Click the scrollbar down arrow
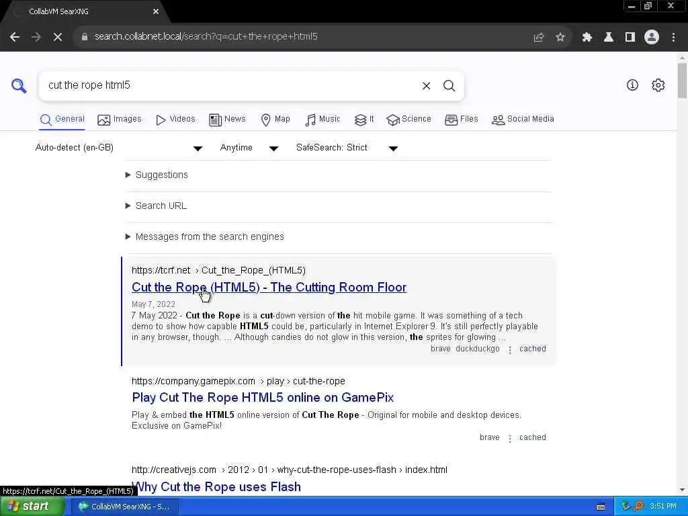The width and height of the screenshot is (688, 516). coord(682,490)
